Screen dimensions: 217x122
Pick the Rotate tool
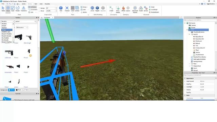pos(18,9)
